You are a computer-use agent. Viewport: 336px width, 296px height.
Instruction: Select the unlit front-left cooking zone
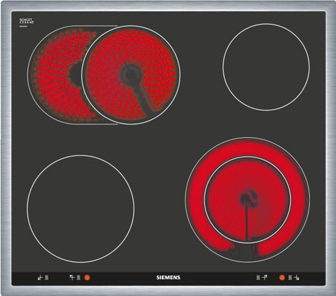point(80,209)
